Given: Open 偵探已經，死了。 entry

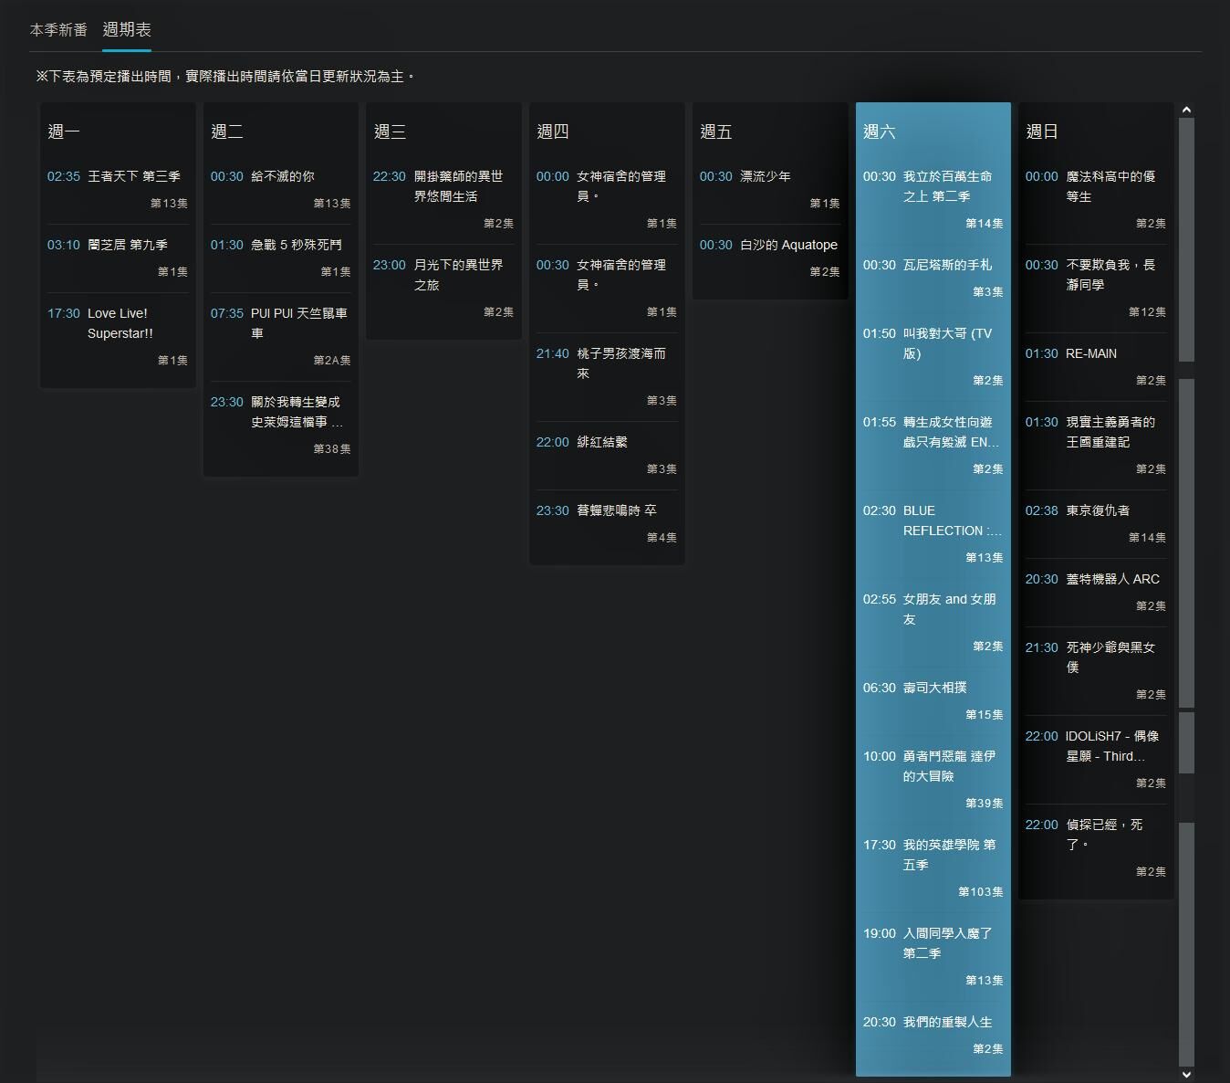Looking at the screenshot, I should click(x=1104, y=835).
